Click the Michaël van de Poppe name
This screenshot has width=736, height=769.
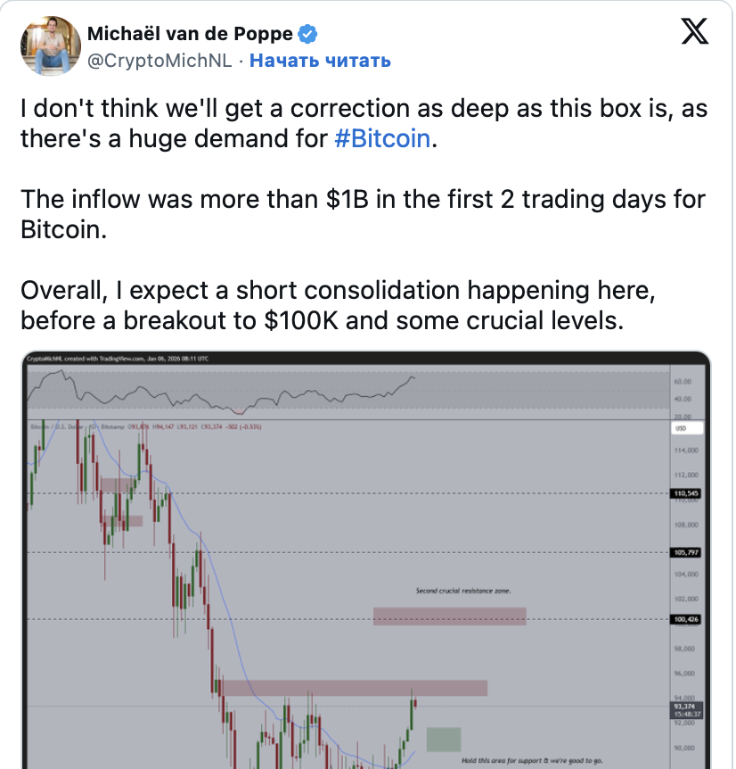point(191,35)
